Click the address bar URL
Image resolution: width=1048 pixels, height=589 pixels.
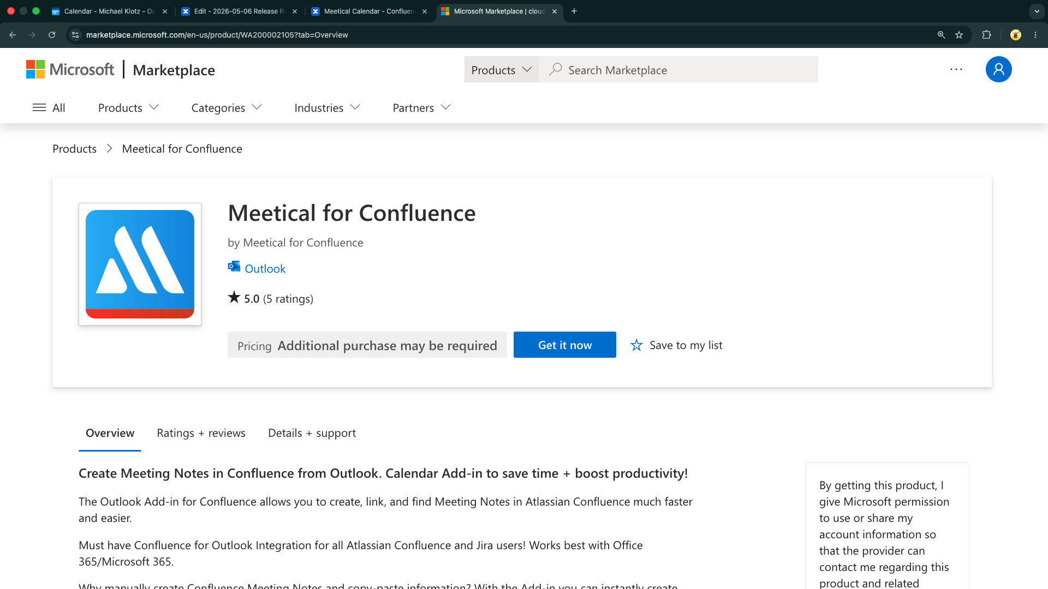pyautogui.click(x=217, y=35)
